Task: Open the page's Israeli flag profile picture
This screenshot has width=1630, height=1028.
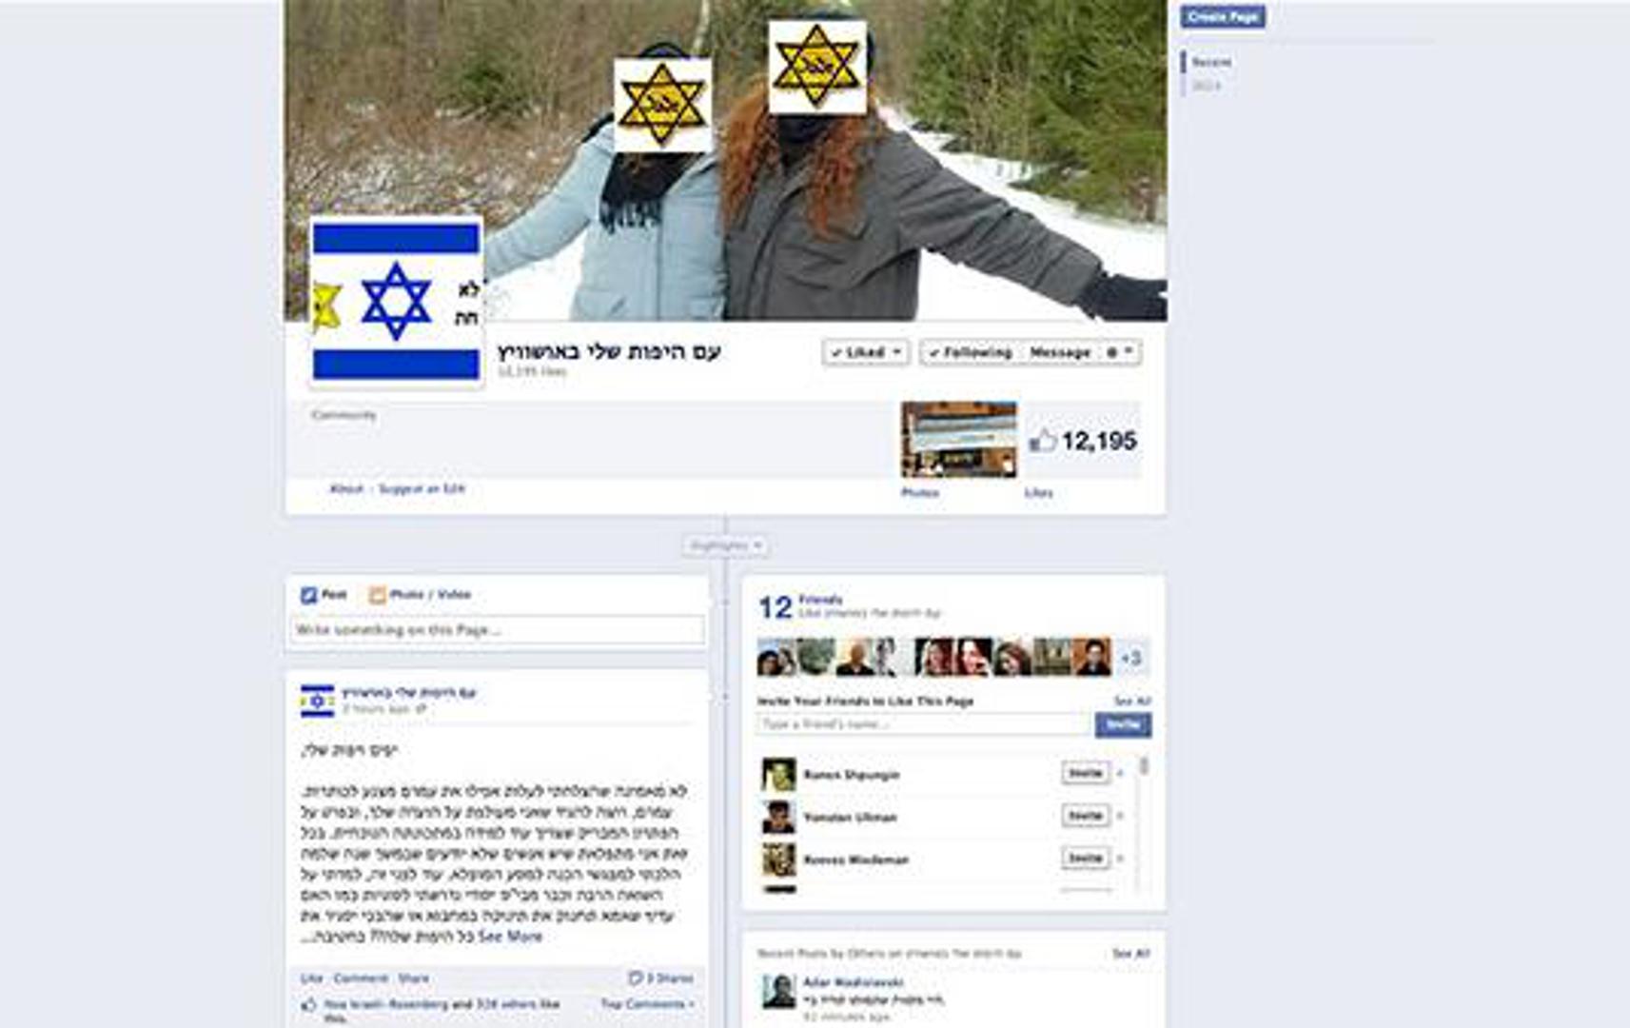Action: (x=396, y=302)
